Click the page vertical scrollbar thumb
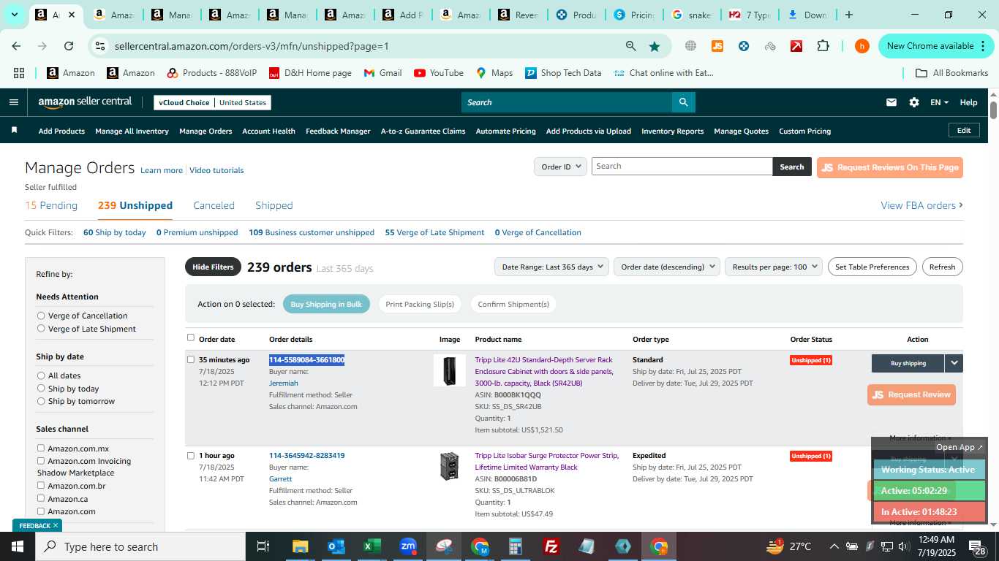The width and height of the screenshot is (999, 561). tap(993, 110)
